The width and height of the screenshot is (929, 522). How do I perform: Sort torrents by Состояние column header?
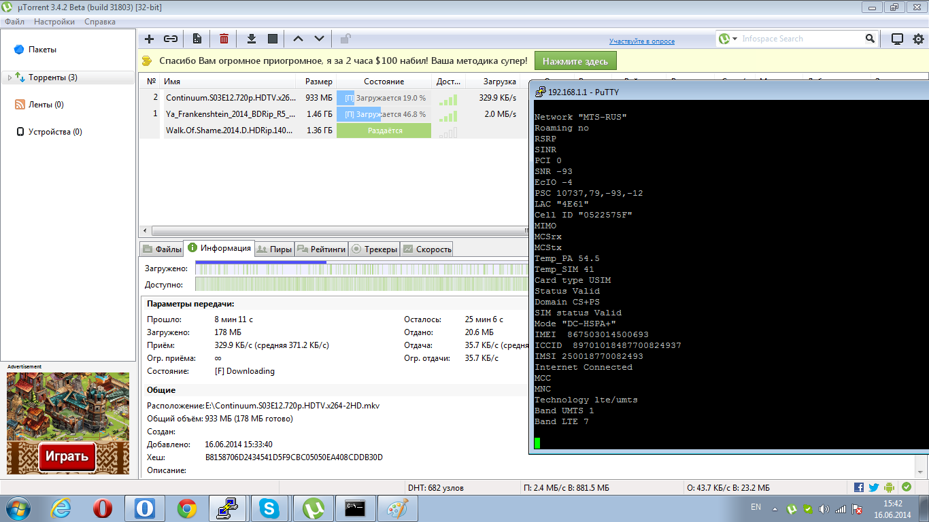coord(384,82)
